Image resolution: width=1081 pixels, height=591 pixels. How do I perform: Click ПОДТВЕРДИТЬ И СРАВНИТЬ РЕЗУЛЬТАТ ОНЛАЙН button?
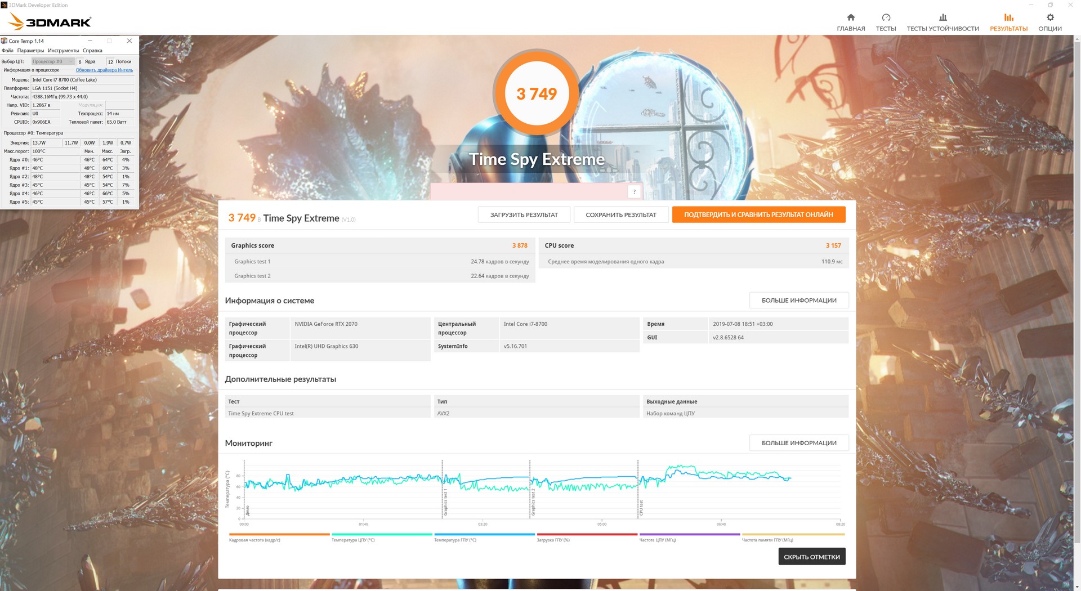(x=758, y=214)
